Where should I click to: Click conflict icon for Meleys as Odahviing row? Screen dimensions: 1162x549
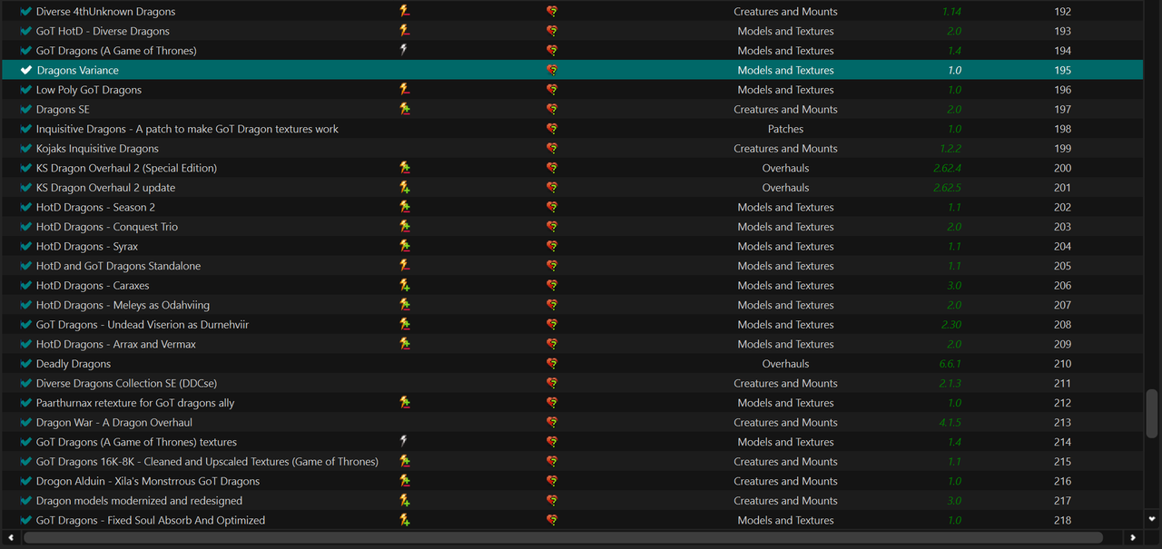point(404,305)
